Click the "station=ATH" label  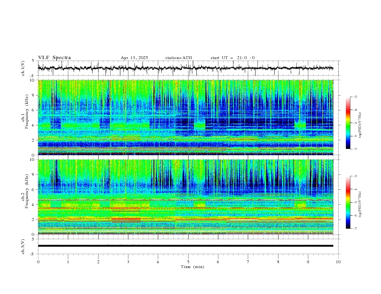click(x=178, y=58)
